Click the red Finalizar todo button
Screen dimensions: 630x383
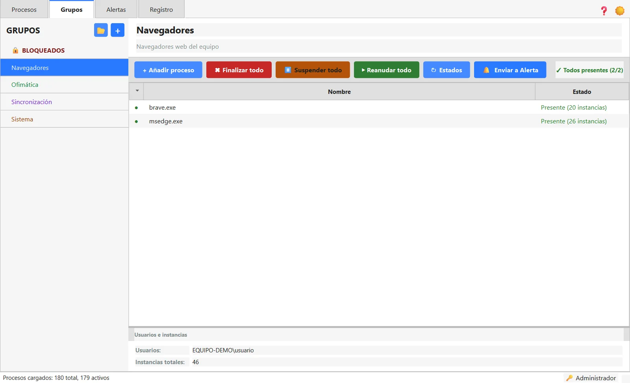coord(239,70)
